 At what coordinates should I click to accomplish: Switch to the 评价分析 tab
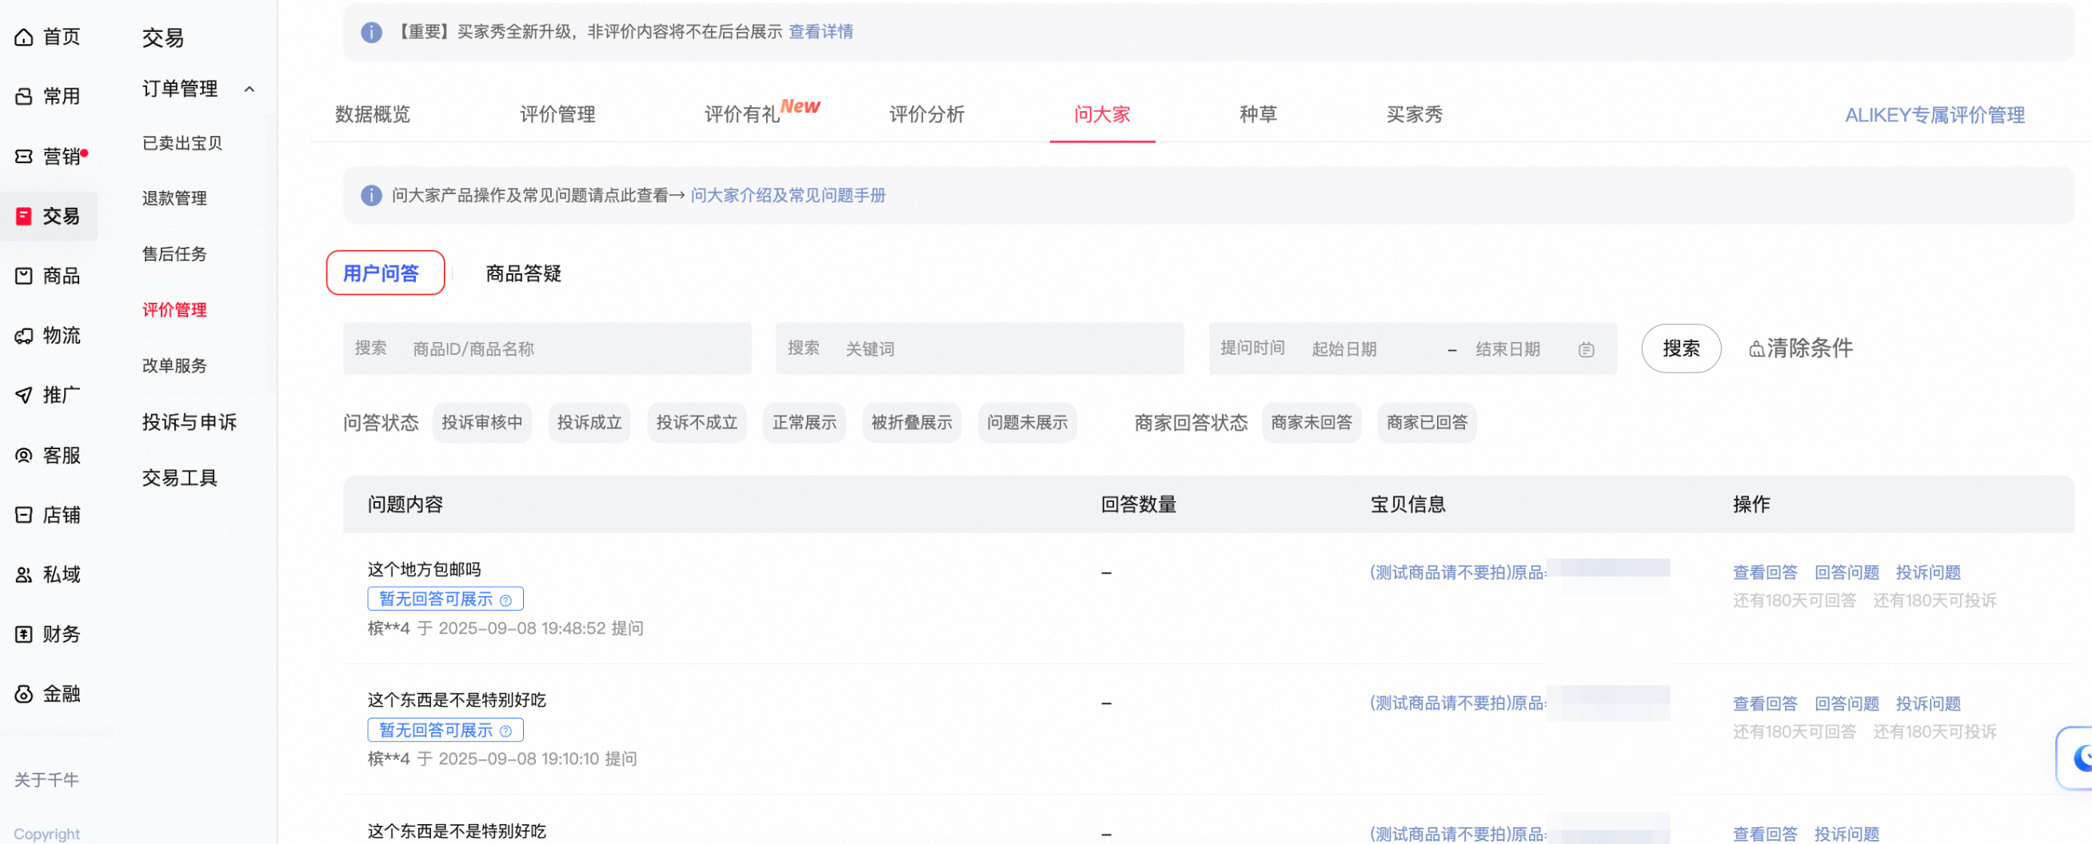(x=927, y=114)
